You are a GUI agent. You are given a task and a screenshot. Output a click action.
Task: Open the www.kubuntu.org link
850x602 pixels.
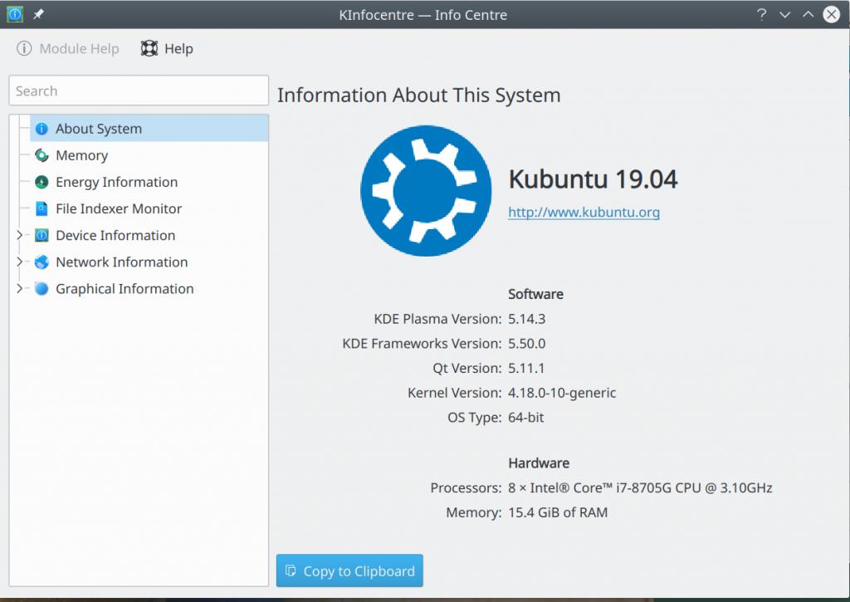point(584,212)
